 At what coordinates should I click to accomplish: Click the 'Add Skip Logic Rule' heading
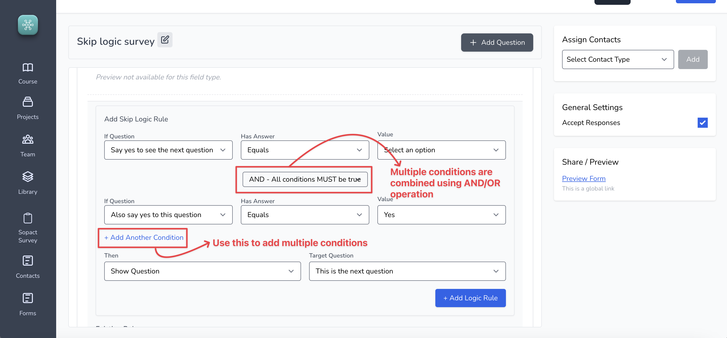pos(136,119)
